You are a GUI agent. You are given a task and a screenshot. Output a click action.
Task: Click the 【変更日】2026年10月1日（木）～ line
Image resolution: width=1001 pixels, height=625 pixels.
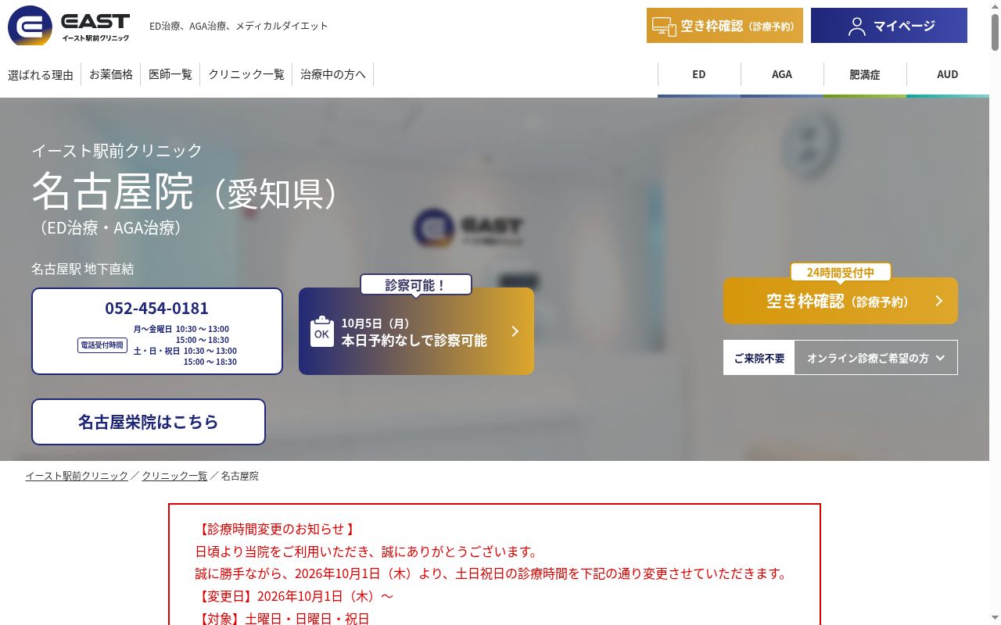(294, 596)
